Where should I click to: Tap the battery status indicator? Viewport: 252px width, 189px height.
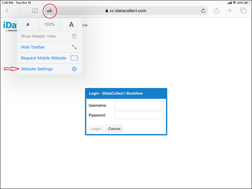tap(247, 3)
